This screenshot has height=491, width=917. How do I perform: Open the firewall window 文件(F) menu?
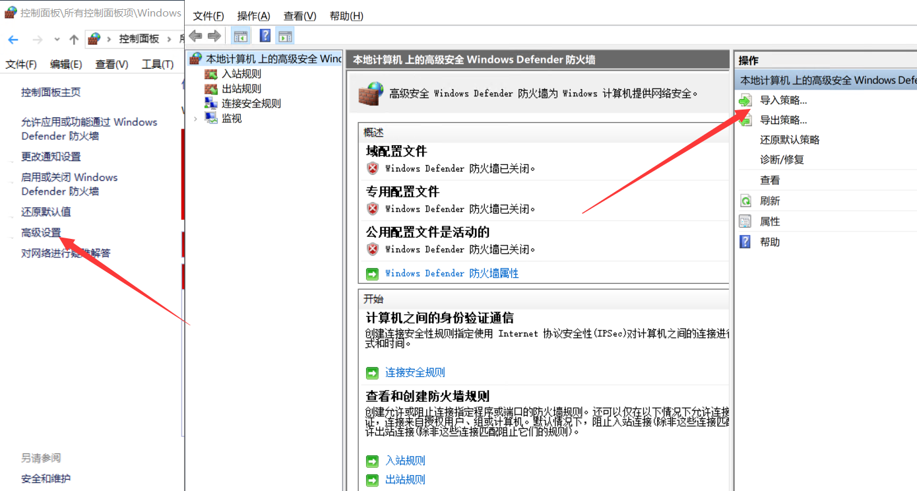[x=208, y=16]
